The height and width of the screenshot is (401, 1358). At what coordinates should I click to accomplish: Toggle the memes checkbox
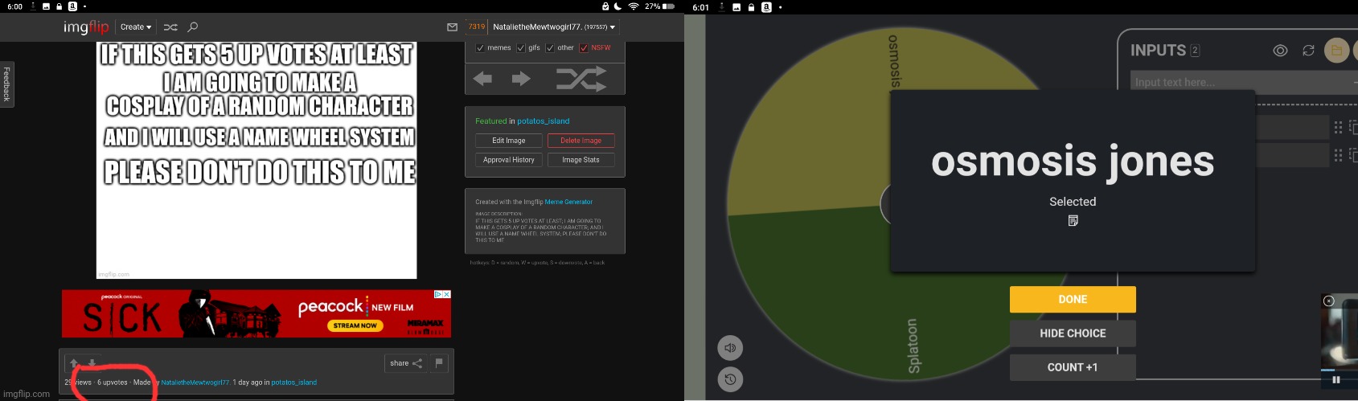(480, 48)
